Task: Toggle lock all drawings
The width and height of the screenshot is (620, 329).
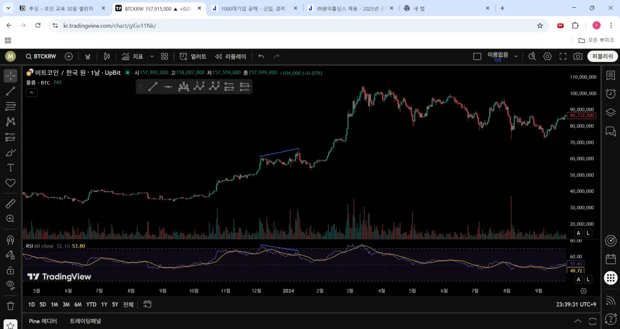Action: tap(10, 270)
